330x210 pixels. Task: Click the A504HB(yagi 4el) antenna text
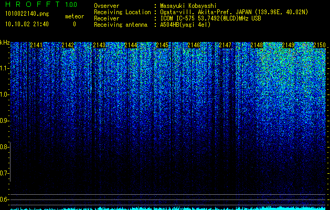coord(185,25)
